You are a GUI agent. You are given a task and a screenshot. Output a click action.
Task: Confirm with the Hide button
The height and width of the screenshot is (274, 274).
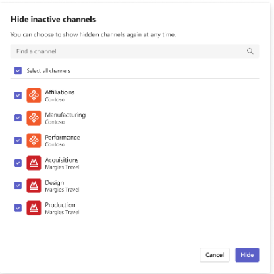point(247,255)
